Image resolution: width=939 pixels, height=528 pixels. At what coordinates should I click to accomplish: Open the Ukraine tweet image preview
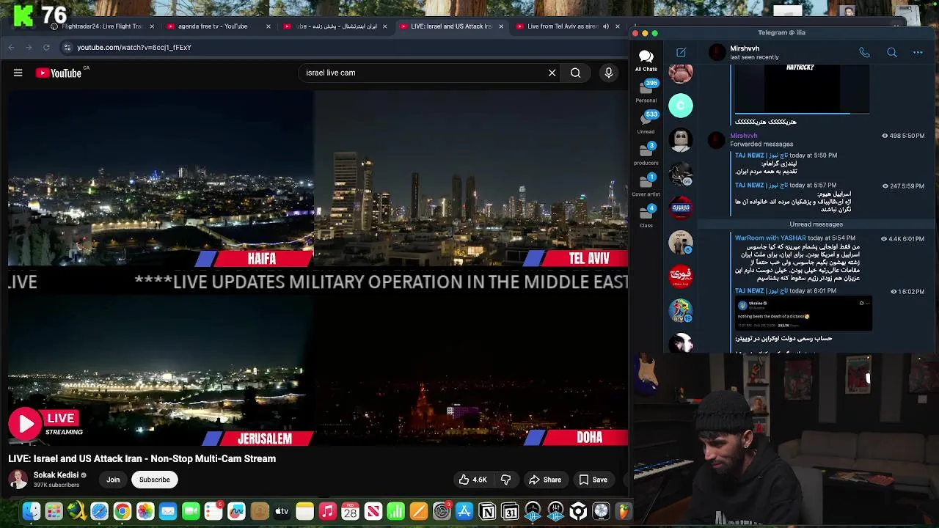(803, 314)
